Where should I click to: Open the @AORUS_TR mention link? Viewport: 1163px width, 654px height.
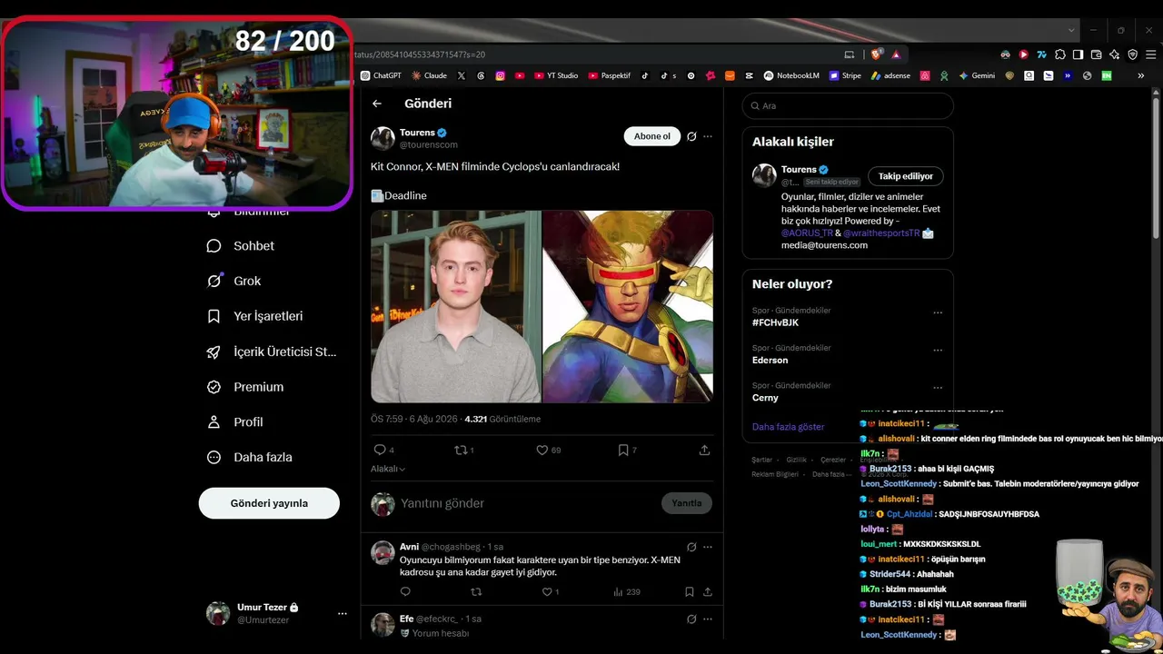(x=807, y=233)
